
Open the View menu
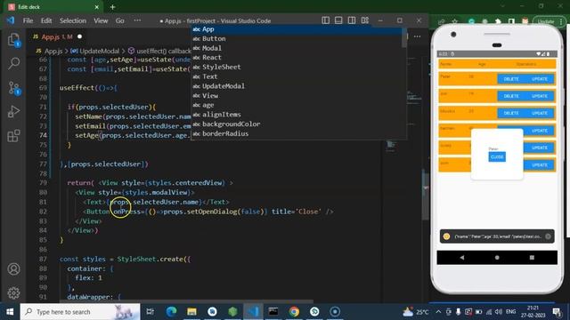pyautogui.click(x=101, y=20)
